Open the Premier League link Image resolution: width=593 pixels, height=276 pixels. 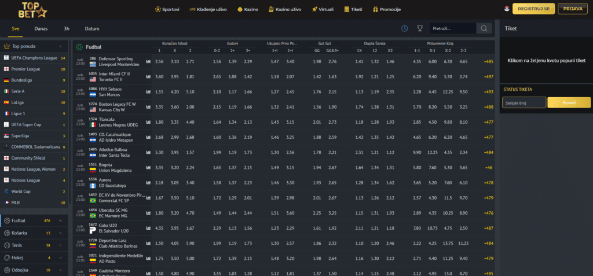coord(25,69)
